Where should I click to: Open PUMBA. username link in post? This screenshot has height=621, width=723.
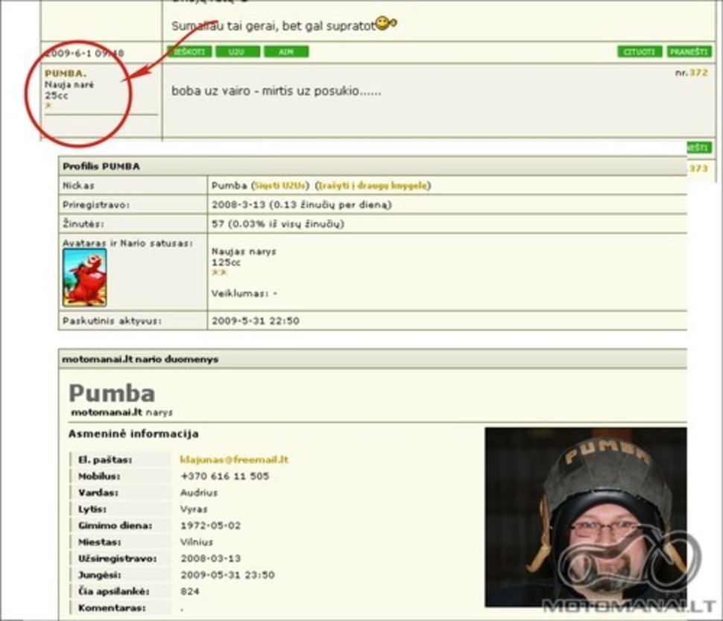click(66, 74)
